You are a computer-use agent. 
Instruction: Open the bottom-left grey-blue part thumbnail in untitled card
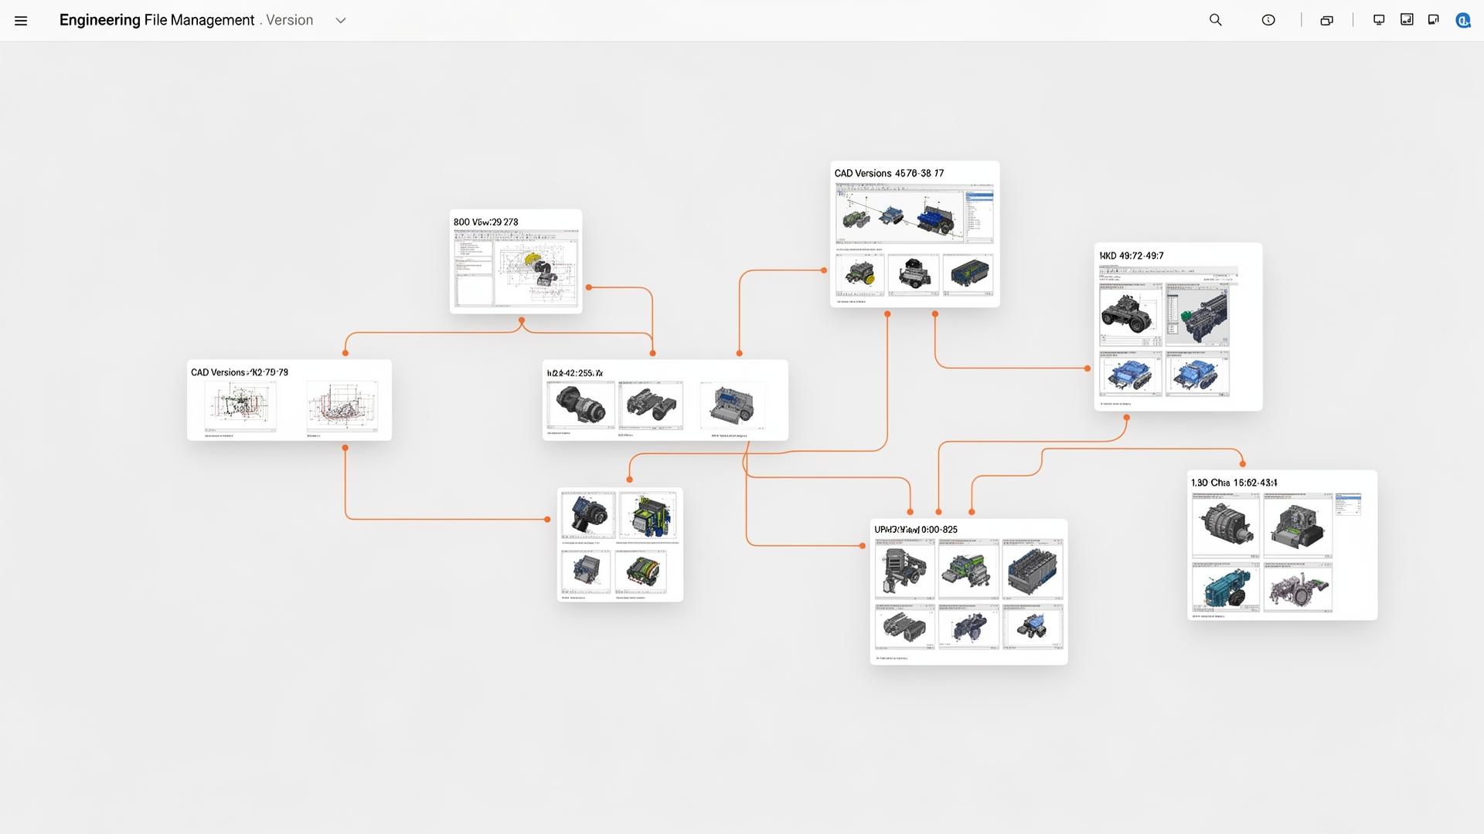point(586,571)
